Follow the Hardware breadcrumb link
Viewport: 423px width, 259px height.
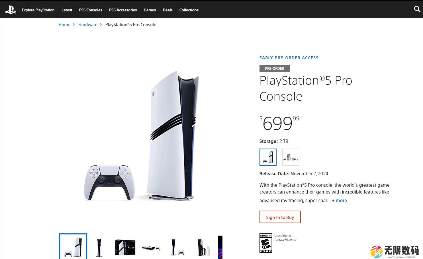tap(88, 25)
